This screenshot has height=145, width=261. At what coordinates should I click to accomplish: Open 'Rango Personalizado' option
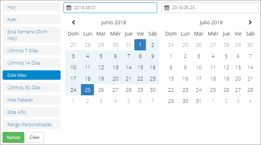(x=32, y=124)
